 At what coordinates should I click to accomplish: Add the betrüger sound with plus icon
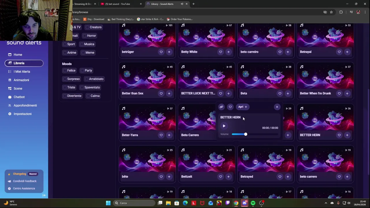click(169, 52)
